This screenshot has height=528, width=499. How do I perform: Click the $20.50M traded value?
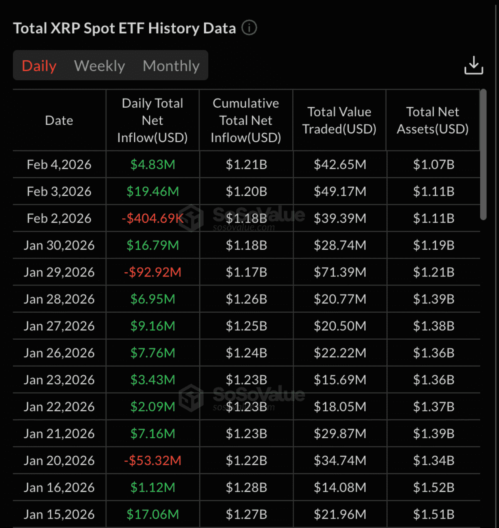340,326
